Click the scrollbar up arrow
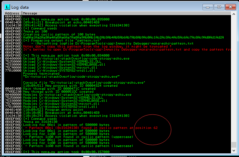Screen dimensions: 239x157 click(234, 14)
